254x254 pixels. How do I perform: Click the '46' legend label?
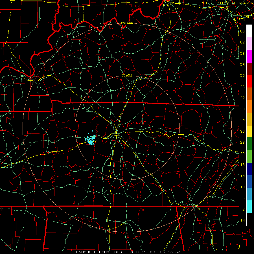click(x=242, y=87)
